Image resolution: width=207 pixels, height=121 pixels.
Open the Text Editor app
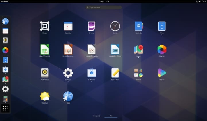point(115,73)
